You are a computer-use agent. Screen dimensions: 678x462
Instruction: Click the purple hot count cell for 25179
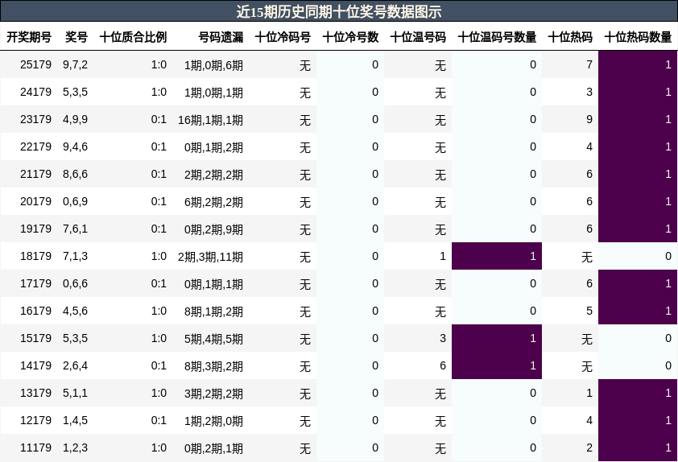pos(638,64)
